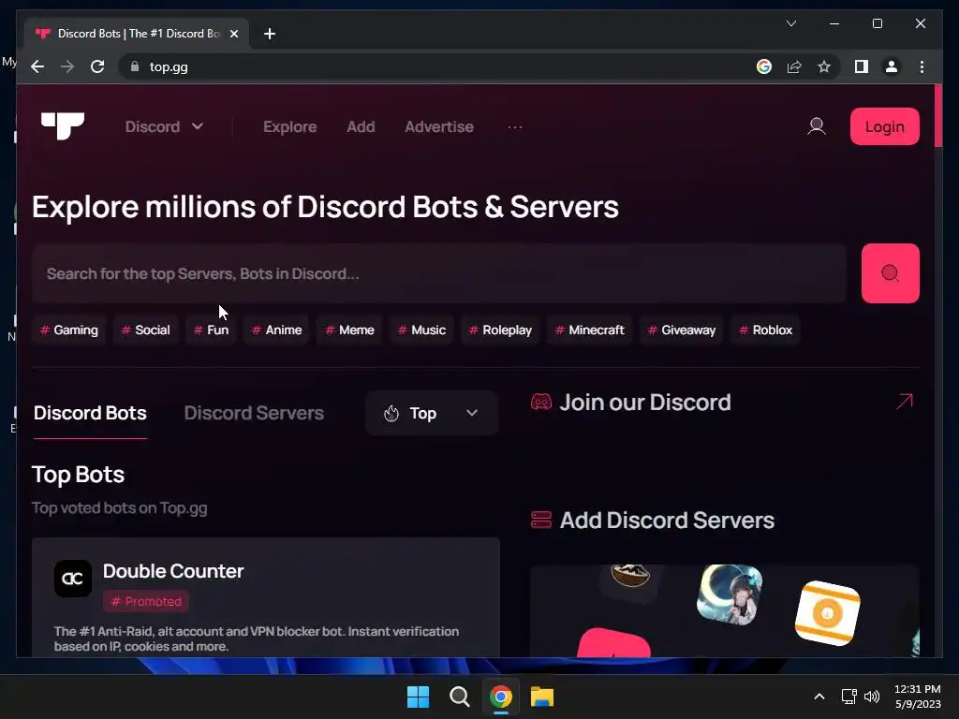Open the Join our Discord link
The height and width of the screenshot is (719, 959).
click(x=645, y=403)
